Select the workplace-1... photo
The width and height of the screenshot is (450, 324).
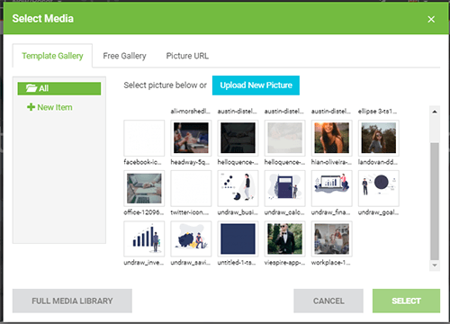pos(331,238)
